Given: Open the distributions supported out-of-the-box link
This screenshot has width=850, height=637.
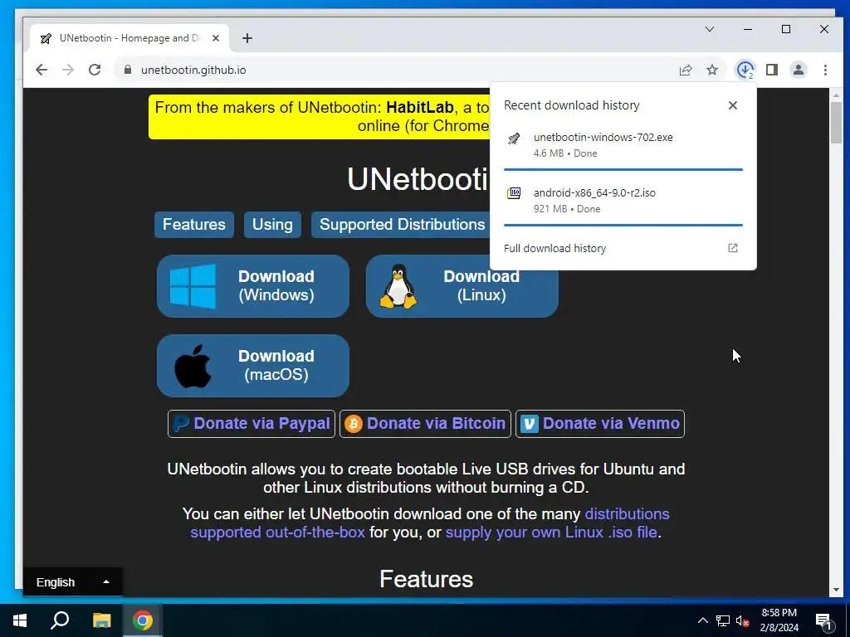Looking at the screenshot, I should click(430, 523).
